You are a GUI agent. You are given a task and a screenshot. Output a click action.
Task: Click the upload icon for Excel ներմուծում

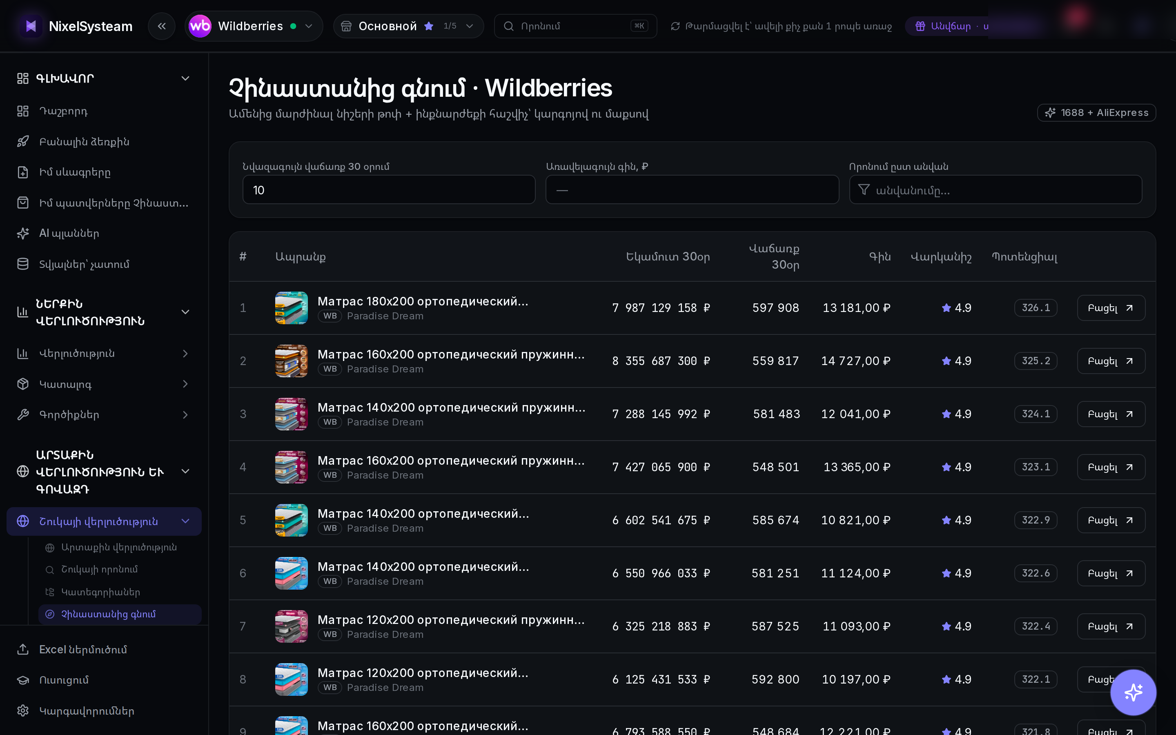pyautogui.click(x=23, y=649)
